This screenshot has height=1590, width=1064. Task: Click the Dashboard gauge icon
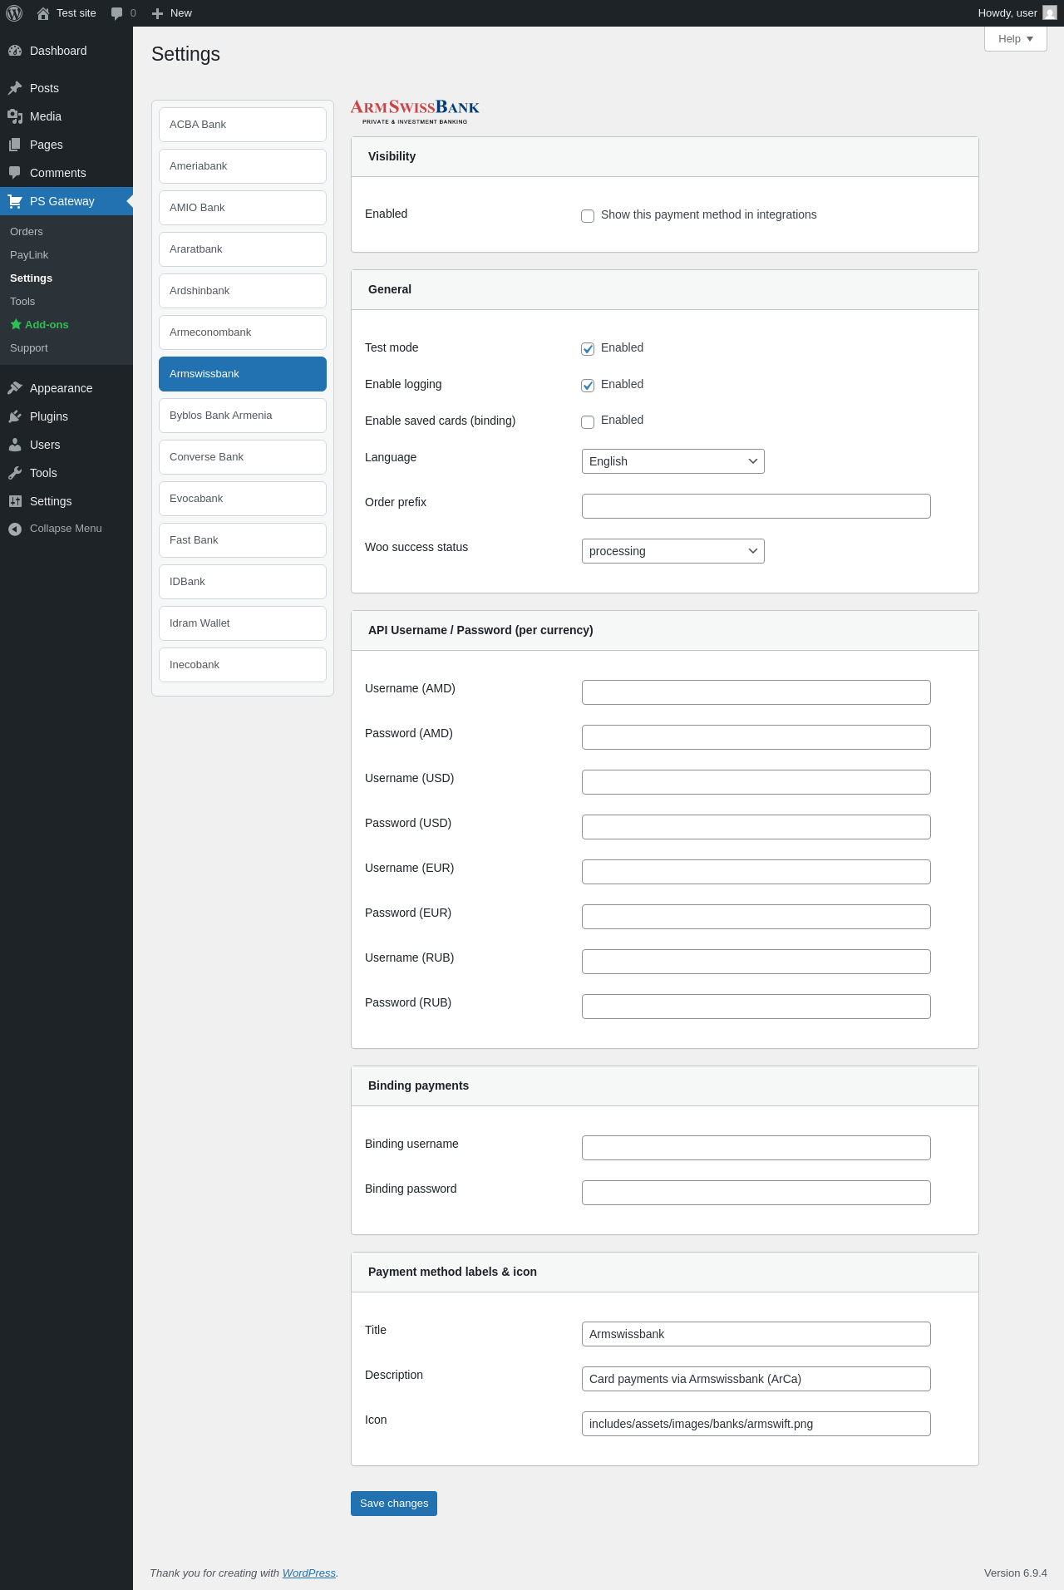(x=15, y=51)
